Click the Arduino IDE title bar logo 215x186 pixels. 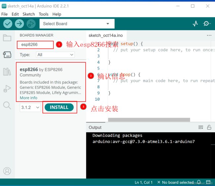(x=4, y=6)
